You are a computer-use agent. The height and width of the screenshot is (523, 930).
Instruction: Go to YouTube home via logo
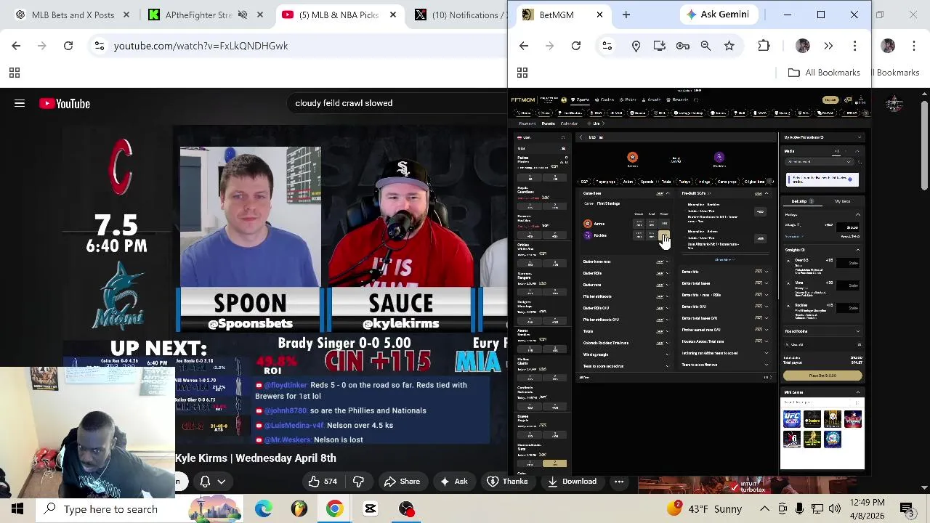(65, 103)
